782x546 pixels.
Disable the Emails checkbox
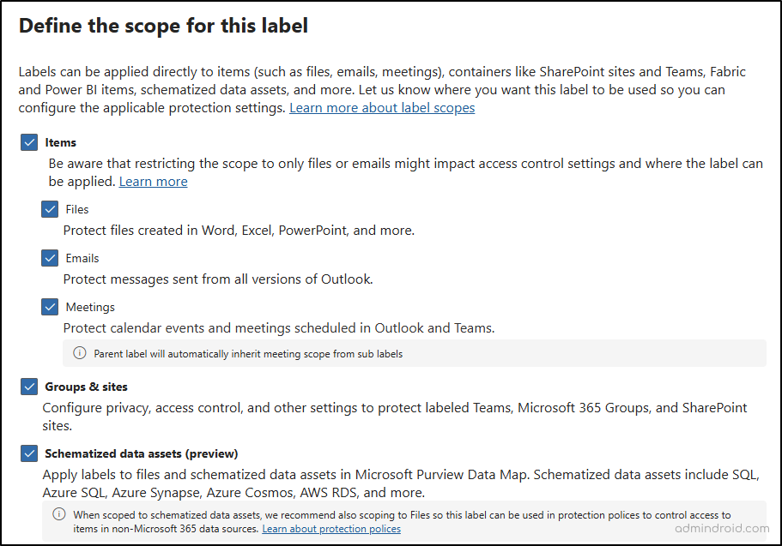click(x=50, y=258)
